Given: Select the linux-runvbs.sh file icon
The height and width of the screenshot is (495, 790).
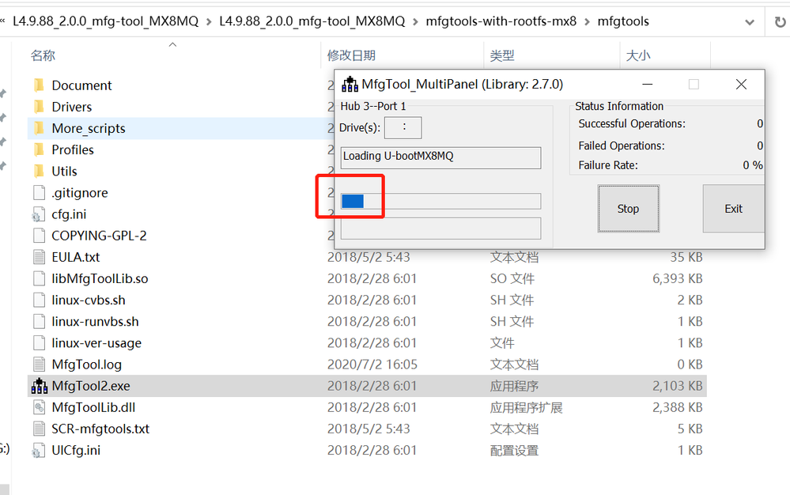Looking at the screenshot, I should tap(39, 321).
